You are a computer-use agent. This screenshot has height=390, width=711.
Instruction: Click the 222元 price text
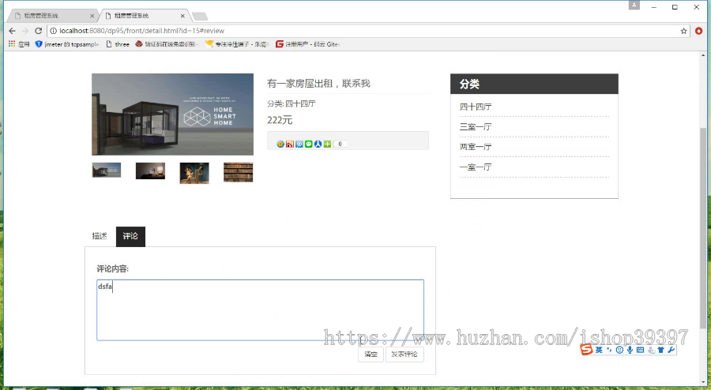pyautogui.click(x=280, y=120)
